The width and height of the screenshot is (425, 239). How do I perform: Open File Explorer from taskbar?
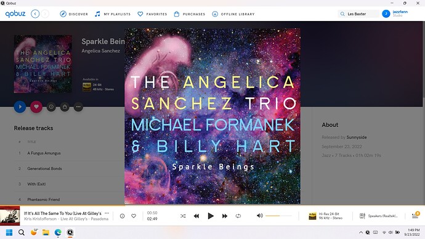coord(46,232)
